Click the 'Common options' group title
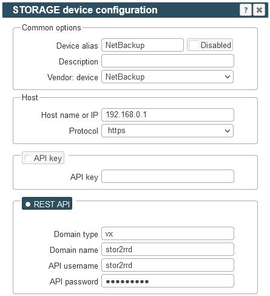The image size is (270, 296). tap(52, 28)
